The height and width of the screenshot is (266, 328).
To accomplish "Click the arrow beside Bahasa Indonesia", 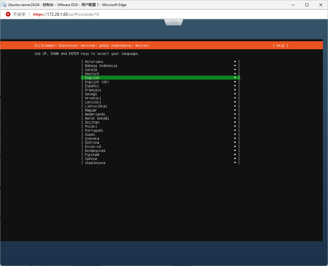I will (235, 66).
